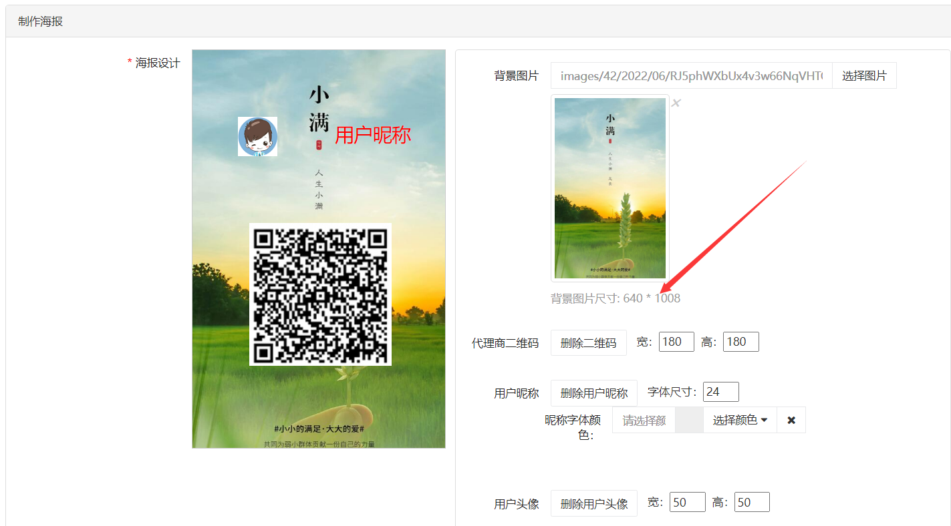Click 选择图片 to choose a background image
951x526 pixels.
tap(864, 75)
